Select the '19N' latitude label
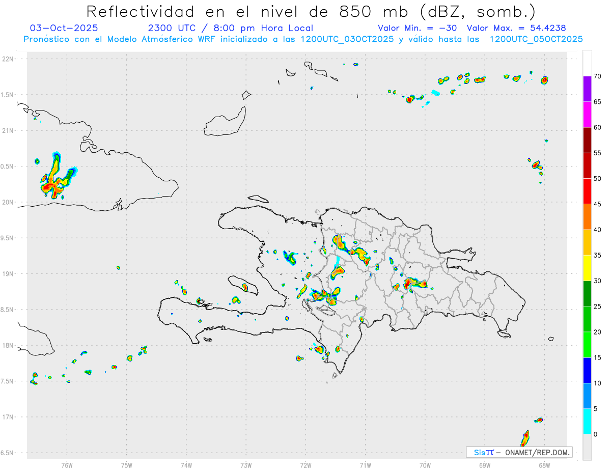611x472 pixels. (9, 274)
